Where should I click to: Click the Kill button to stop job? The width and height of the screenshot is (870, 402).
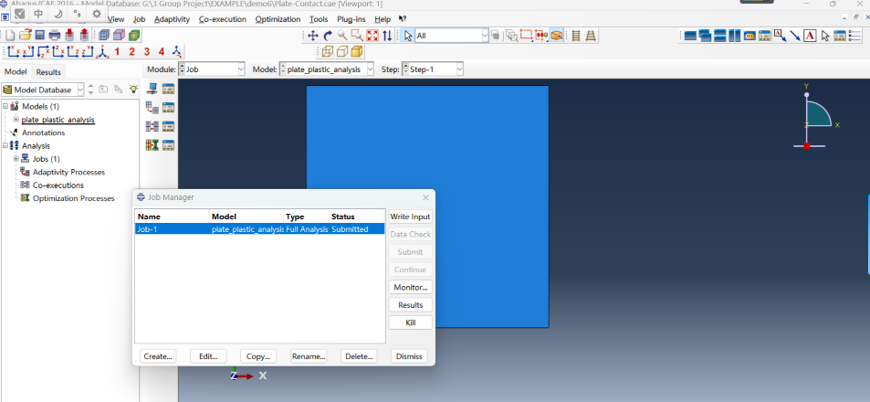pos(410,323)
